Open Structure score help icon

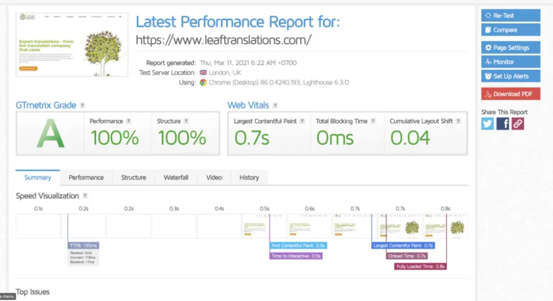[x=186, y=121]
